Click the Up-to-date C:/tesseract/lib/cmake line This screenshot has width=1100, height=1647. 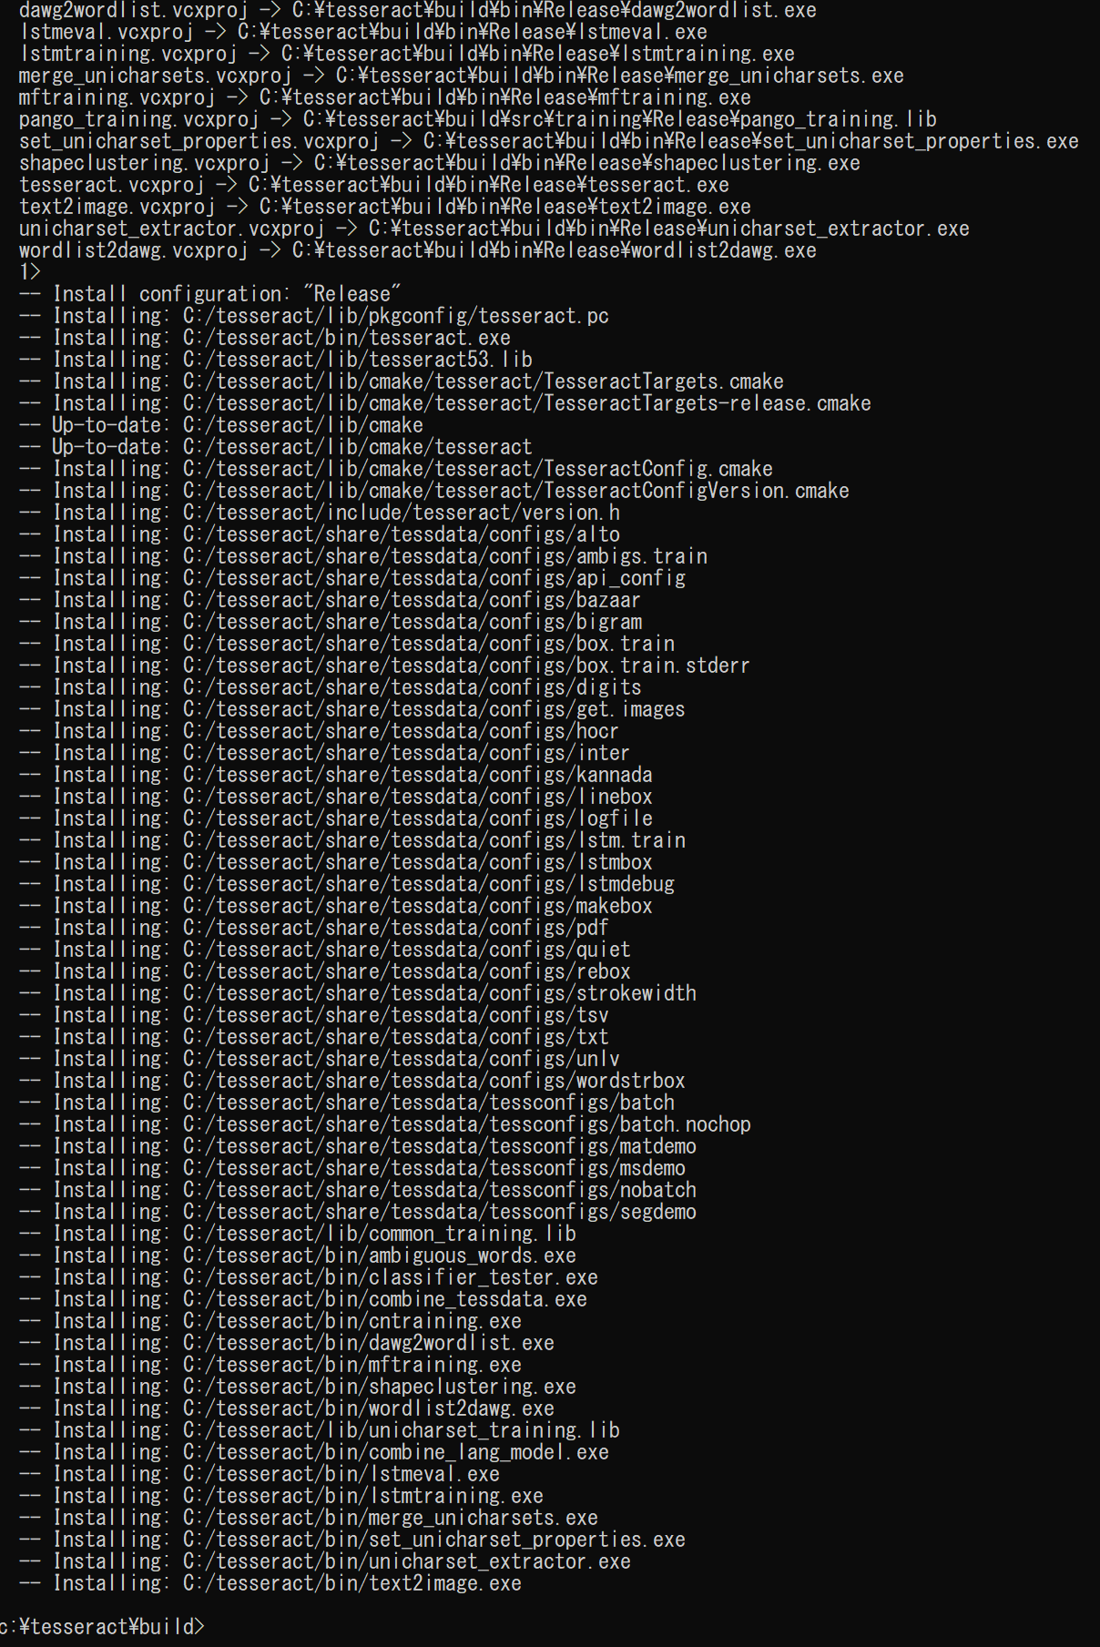click(221, 425)
